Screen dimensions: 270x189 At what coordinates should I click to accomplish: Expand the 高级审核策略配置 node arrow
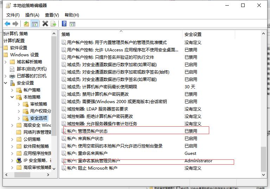[x=12, y=168]
